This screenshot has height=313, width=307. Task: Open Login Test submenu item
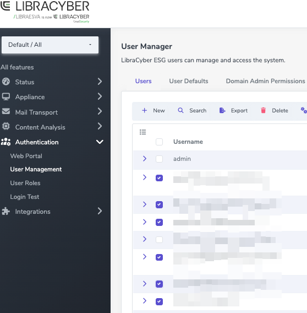click(25, 197)
